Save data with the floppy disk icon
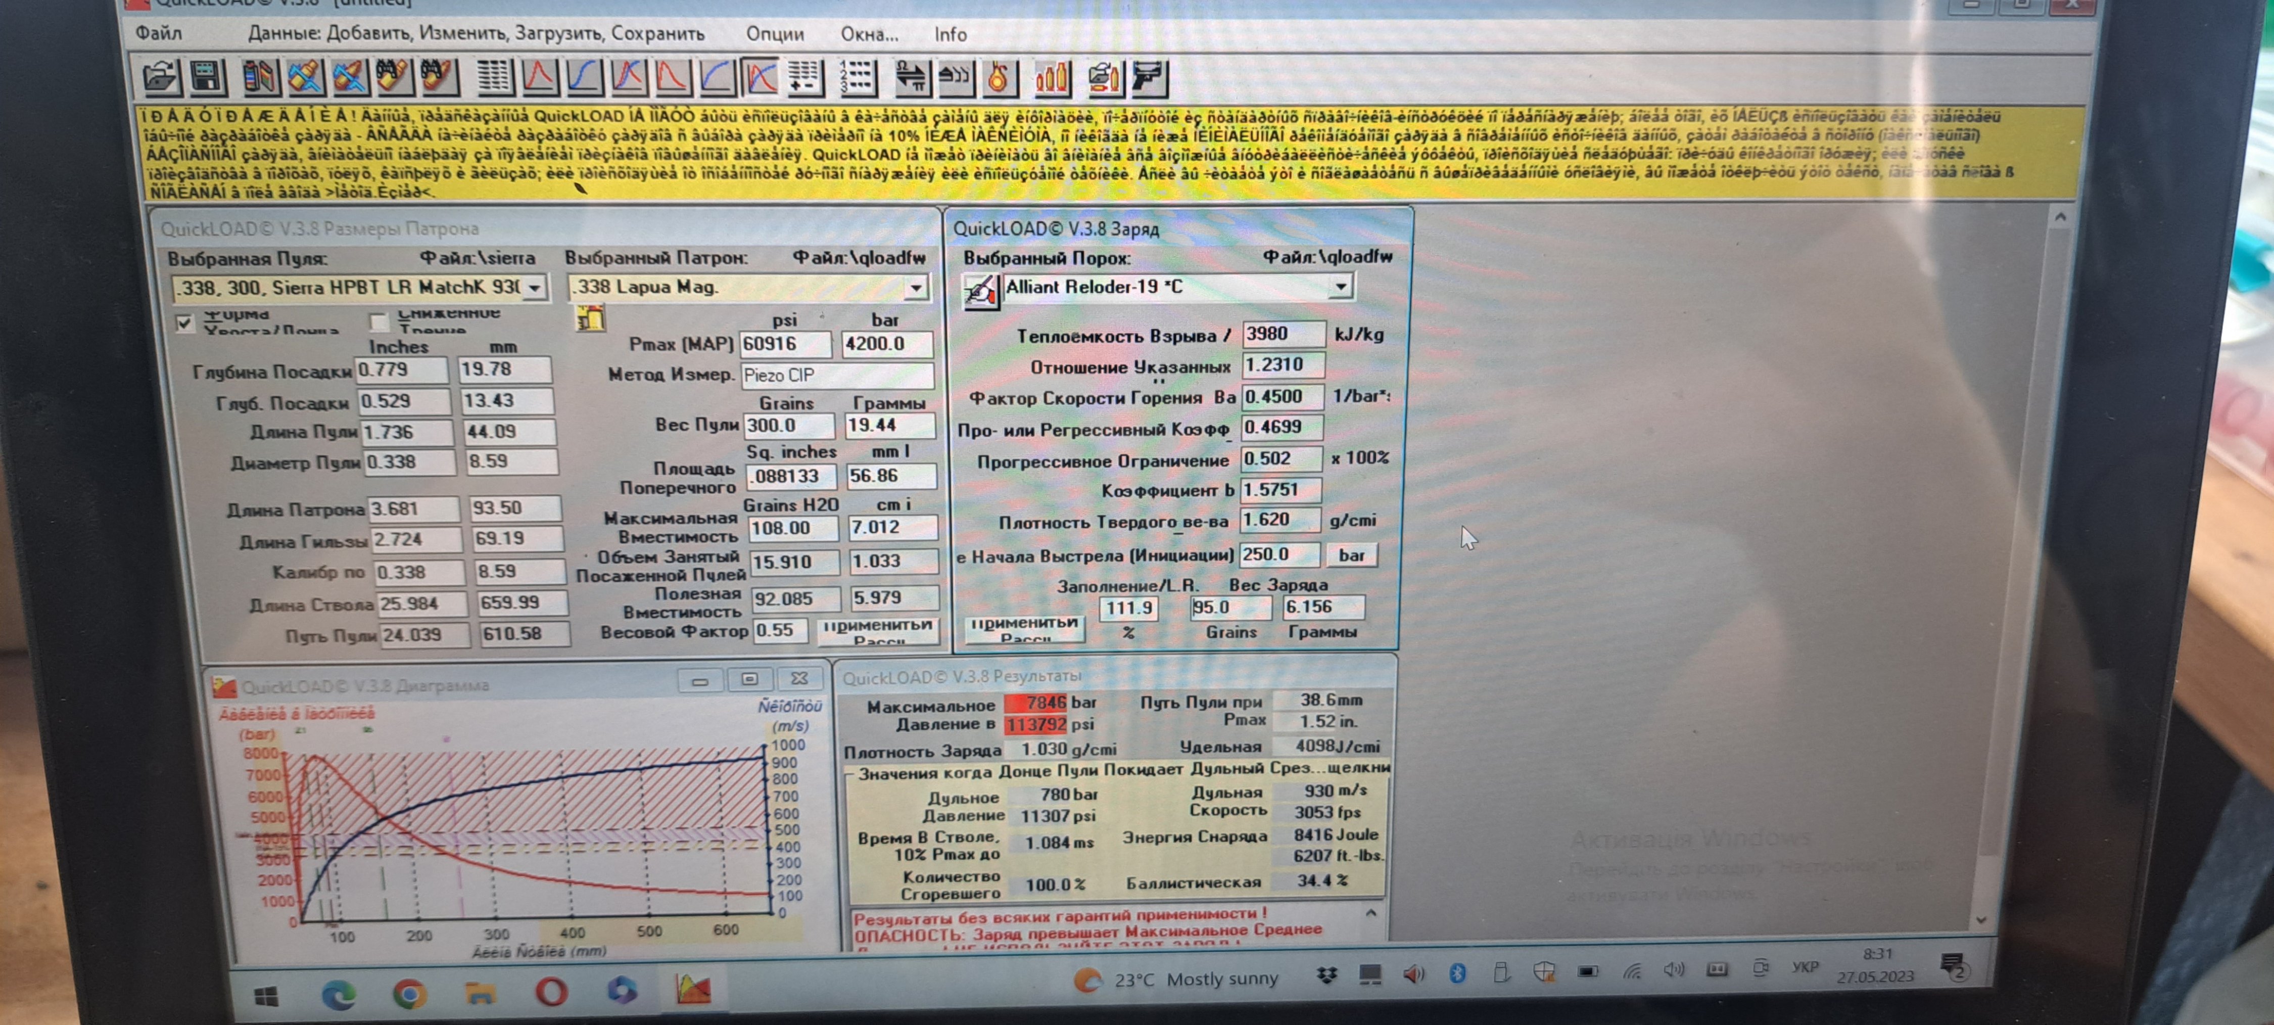 point(207,78)
